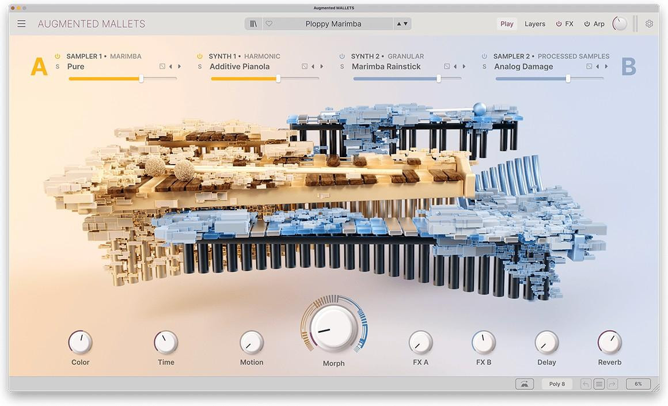Switch to the Layers tab
The width and height of the screenshot is (668, 406).
coord(534,24)
